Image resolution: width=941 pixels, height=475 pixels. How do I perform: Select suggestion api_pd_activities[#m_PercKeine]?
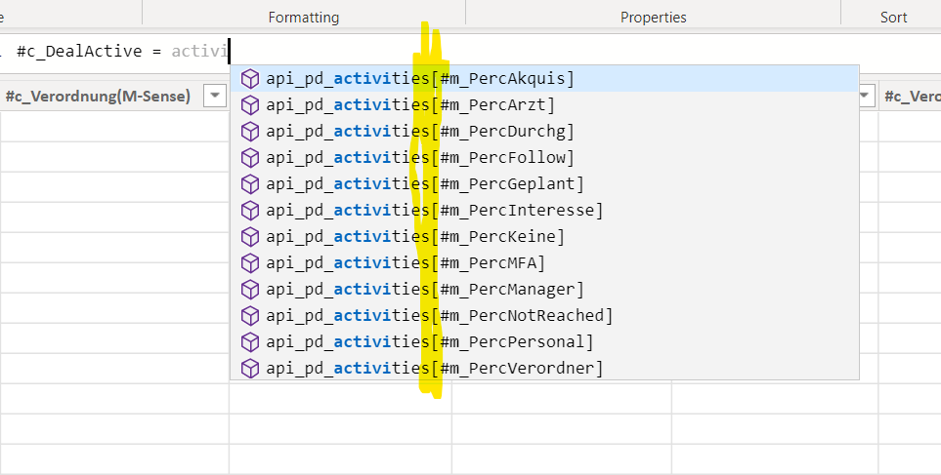click(544, 237)
